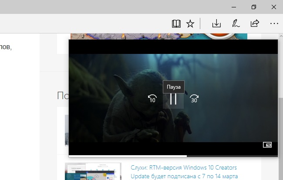Minimize the Edge browser window
The height and width of the screenshot is (180, 283).
[234, 7]
